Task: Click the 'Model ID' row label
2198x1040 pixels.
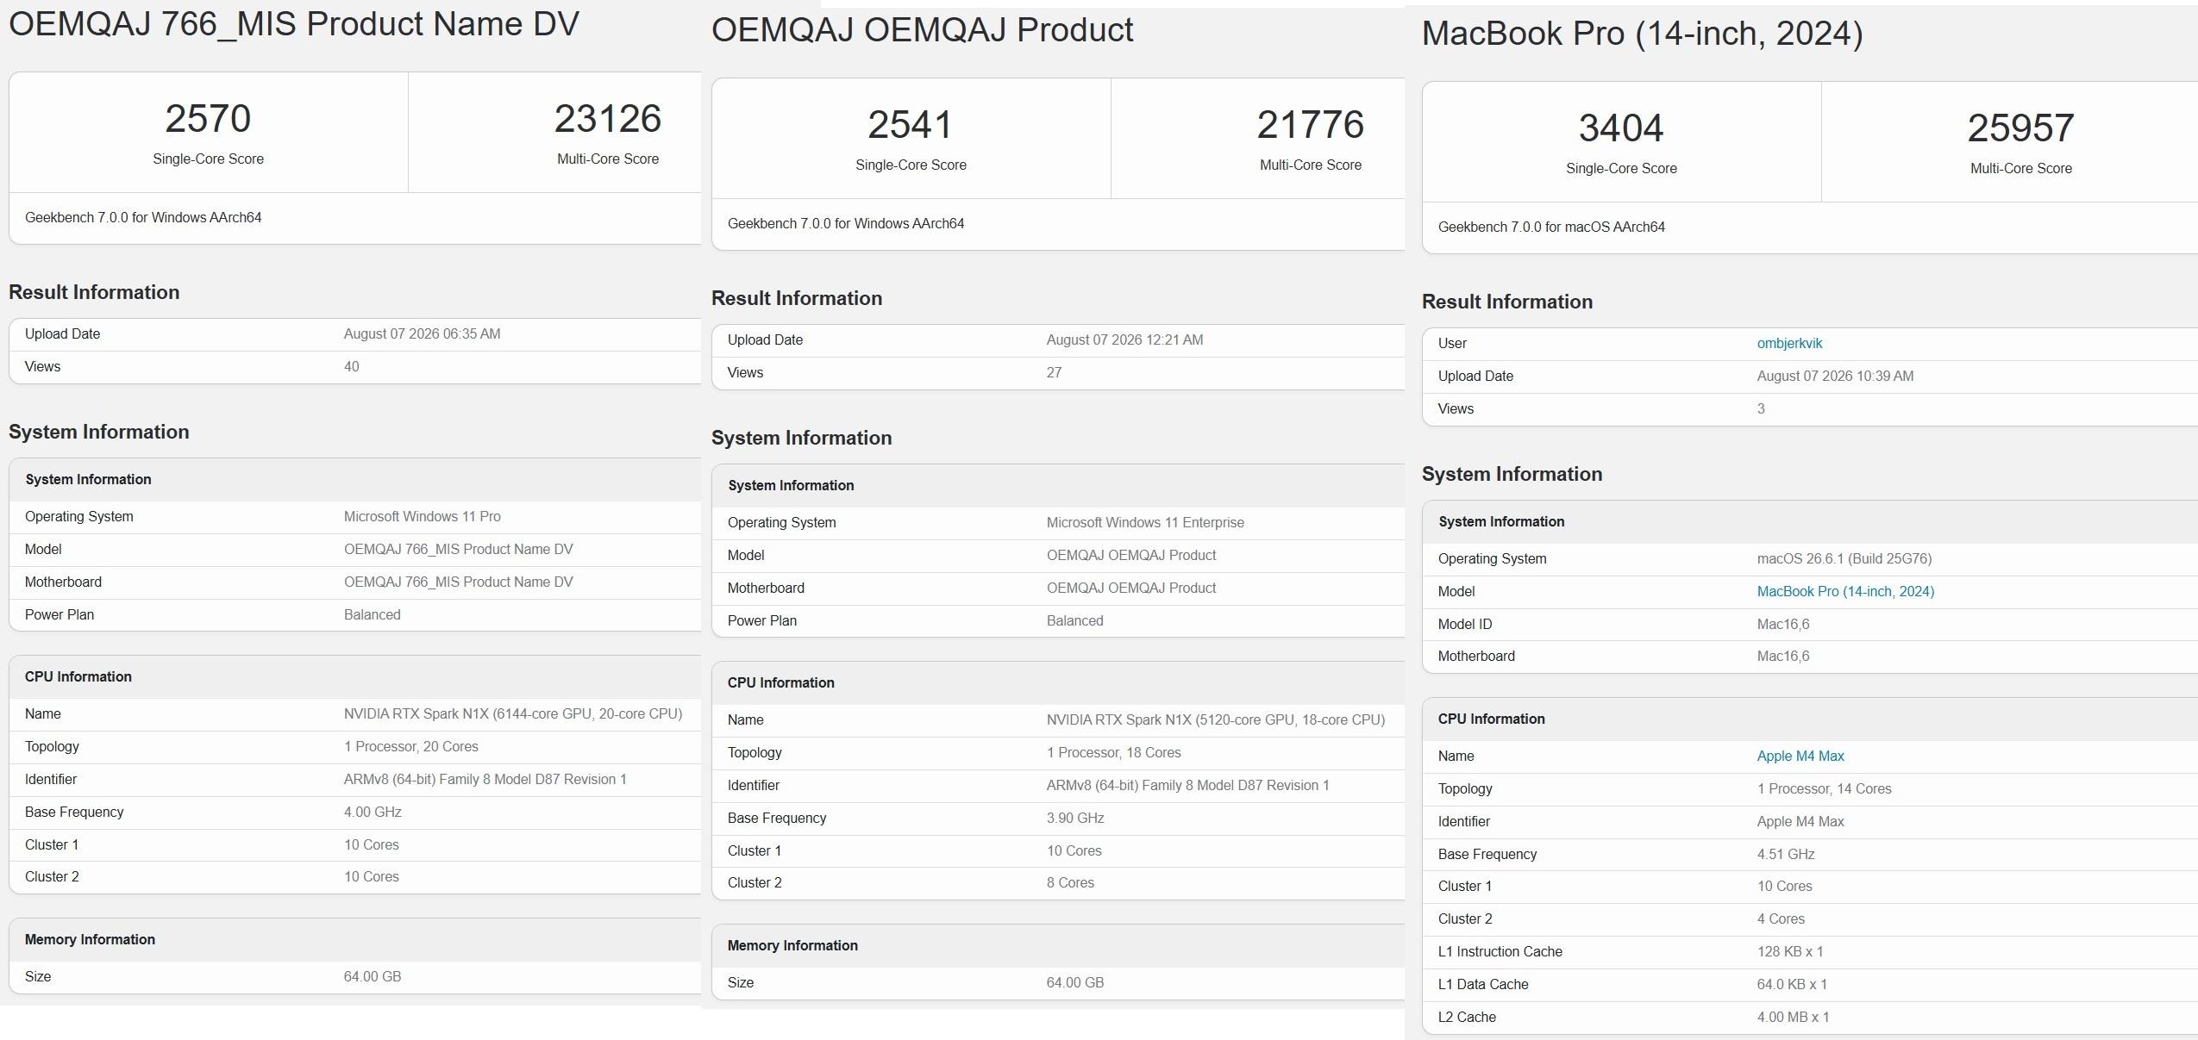Action: (x=1465, y=624)
